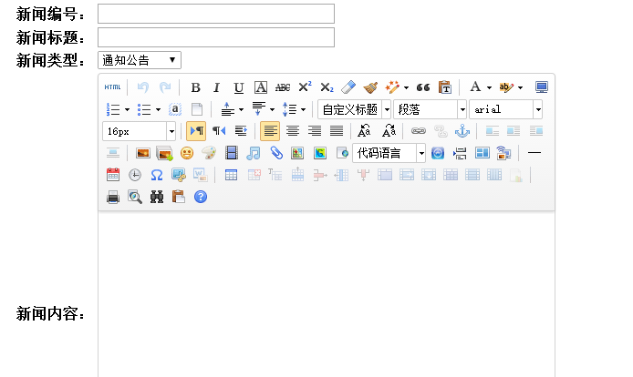Viewport: 633px width, 377px height.
Task: Click the select all icon
Action: [x=175, y=109]
